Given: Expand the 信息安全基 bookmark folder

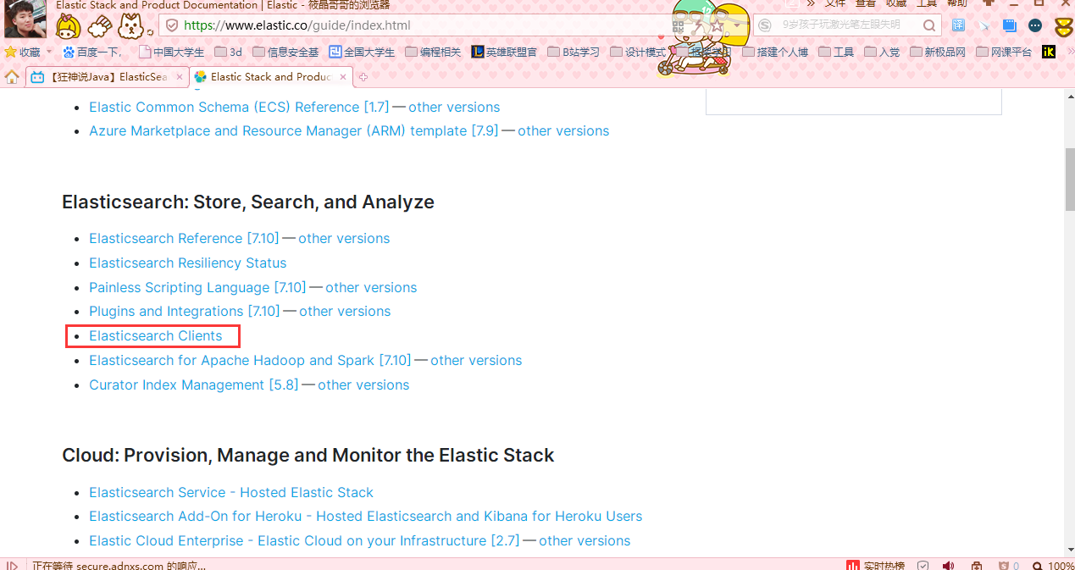Looking at the screenshot, I should pos(285,52).
